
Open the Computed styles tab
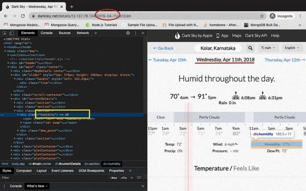(24, 171)
